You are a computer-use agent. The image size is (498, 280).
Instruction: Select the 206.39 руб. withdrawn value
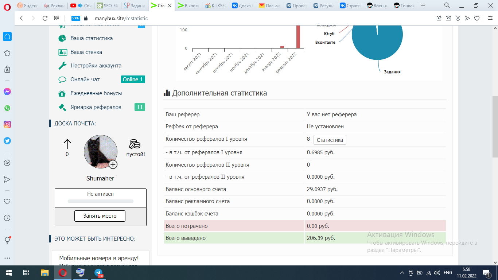321,238
